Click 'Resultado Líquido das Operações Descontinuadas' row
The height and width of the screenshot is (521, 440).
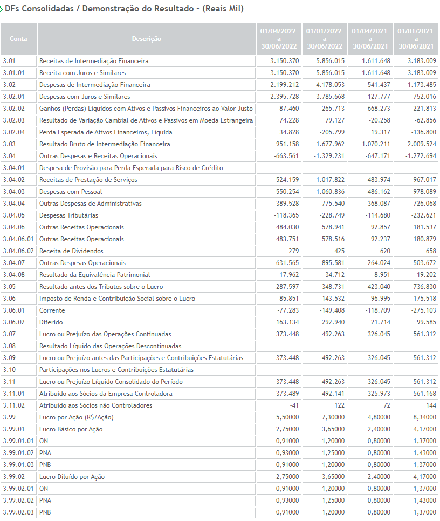click(219, 346)
